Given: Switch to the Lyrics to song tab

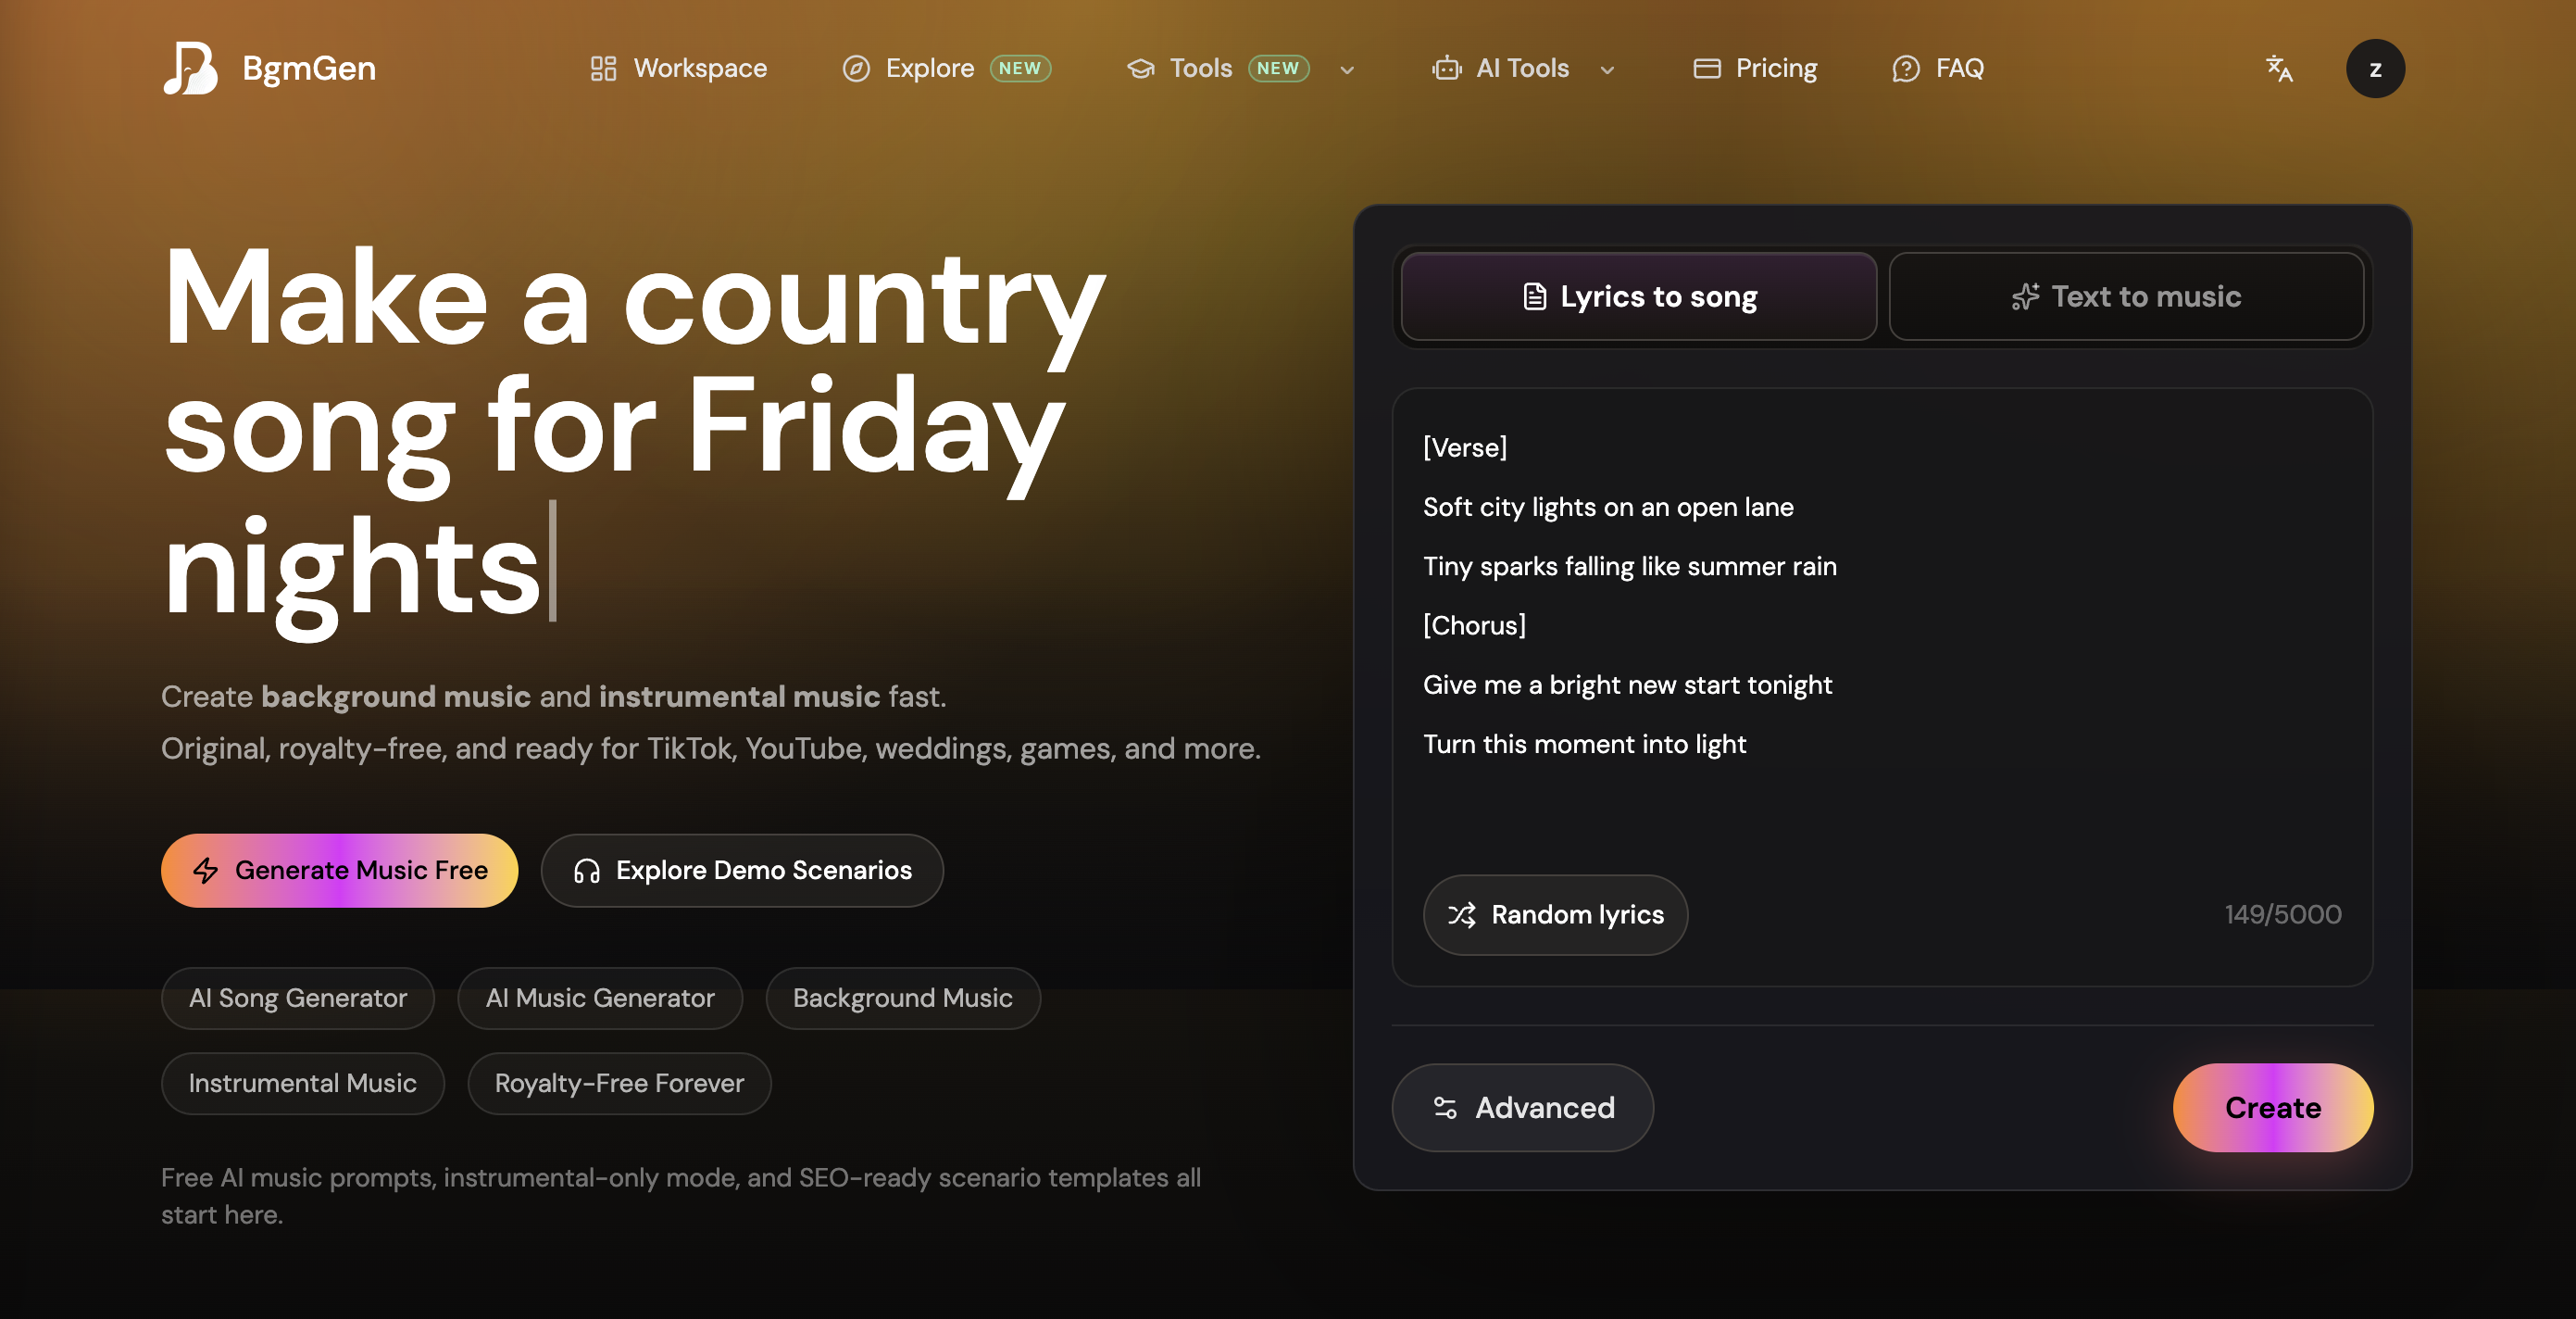Looking at the screenshot, I should (1638, 296).
